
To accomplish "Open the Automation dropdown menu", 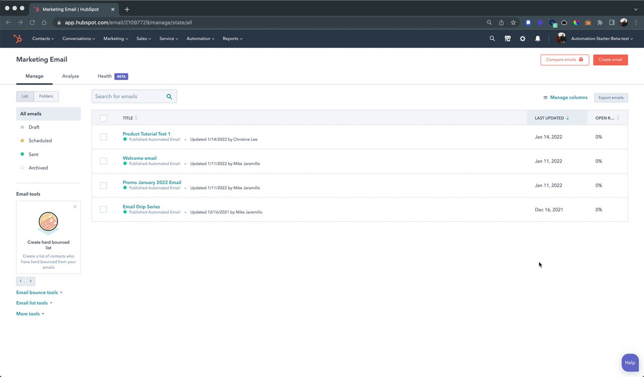I will pyautogui.click(x=201, y=39).
